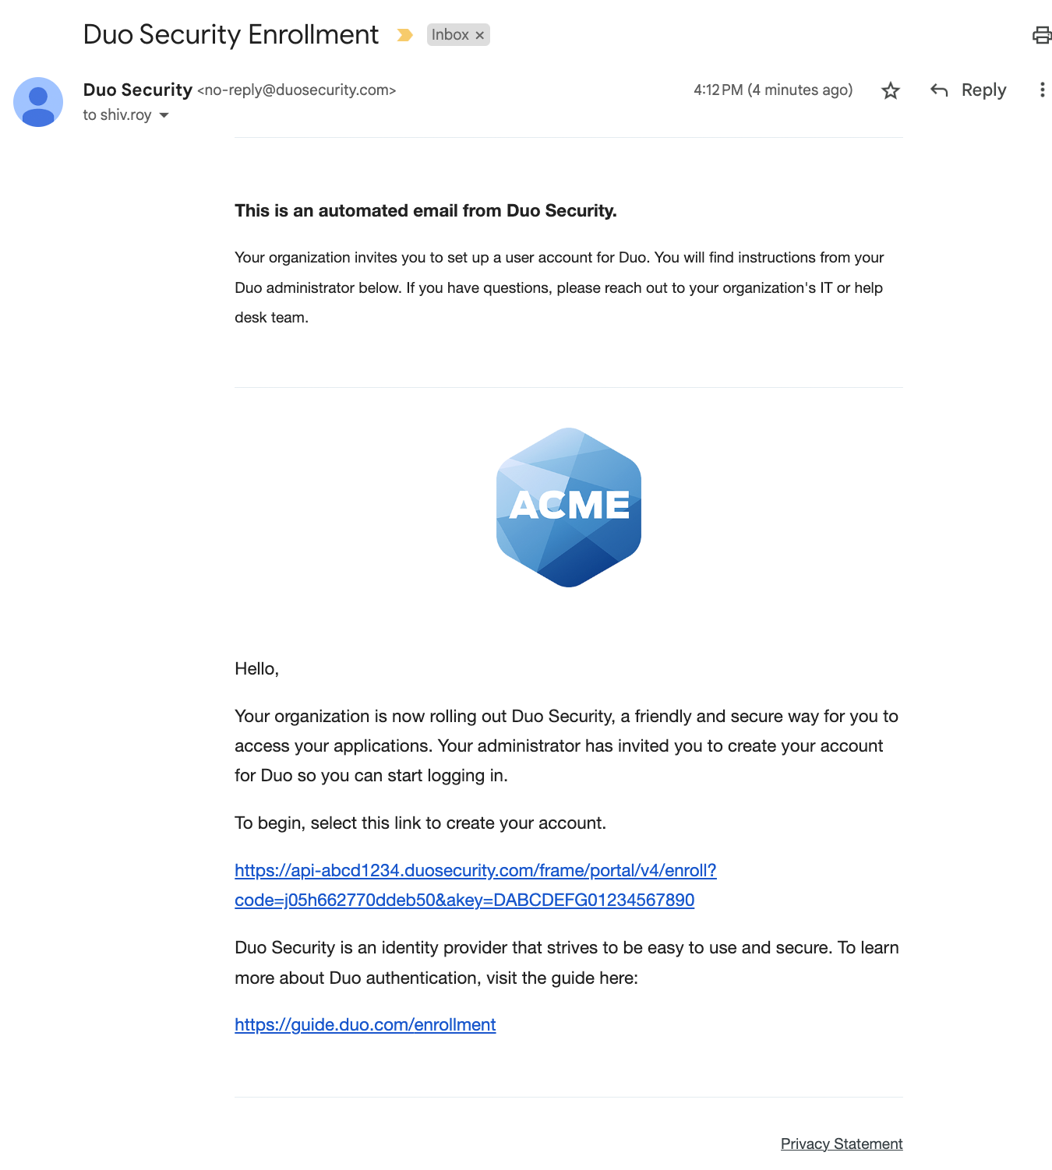The image size is (1052, 1170).
Task: Open the more options three-dot menu
Action: [1043, 90]
